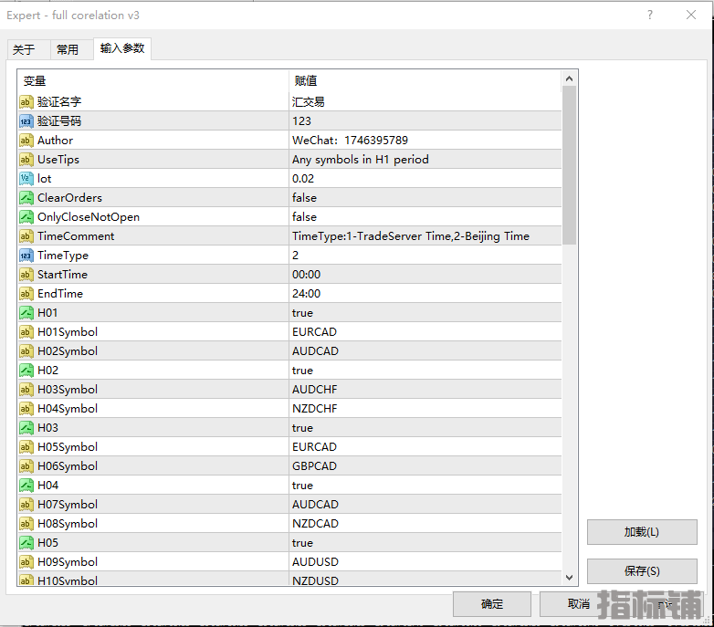Select the string icon beside StartTime
Viewport: 714px width, 627px height.
26,275
